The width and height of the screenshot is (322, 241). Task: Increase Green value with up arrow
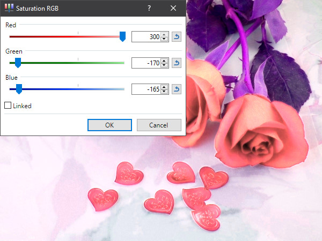tap(164, 61)
